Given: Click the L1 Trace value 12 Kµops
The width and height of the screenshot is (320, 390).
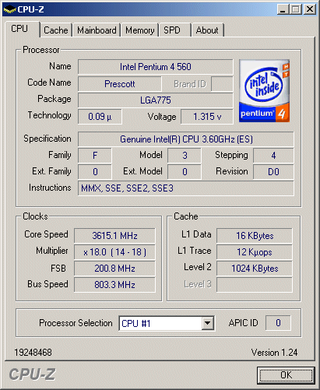Looking at the screenshot, I should tap(255, 252).
